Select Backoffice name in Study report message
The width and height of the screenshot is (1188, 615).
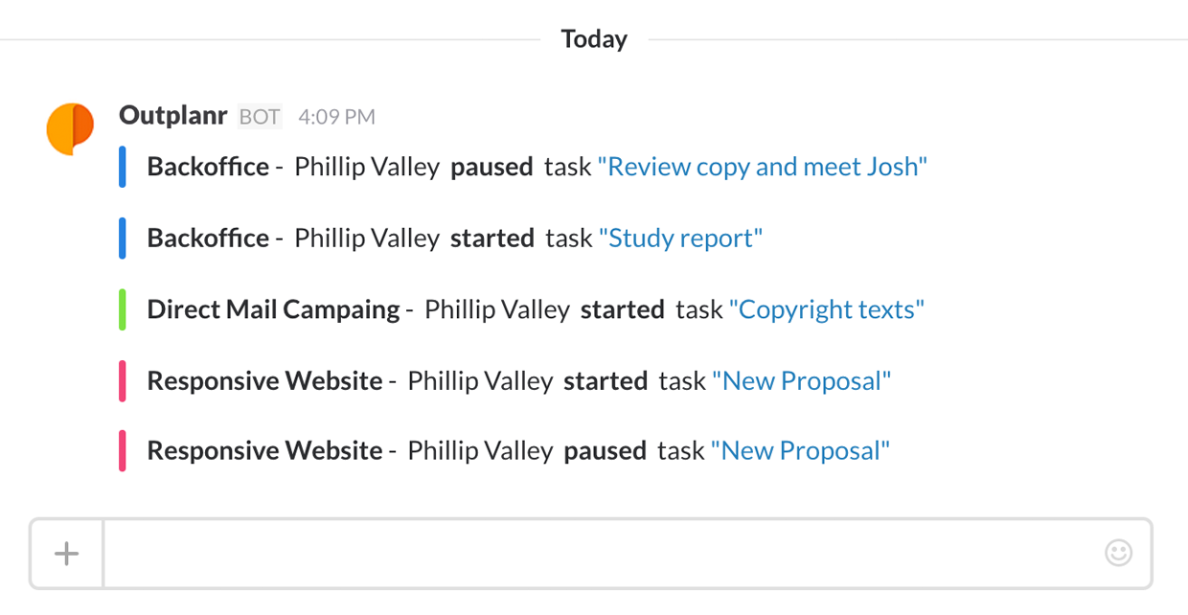[208, 238]
